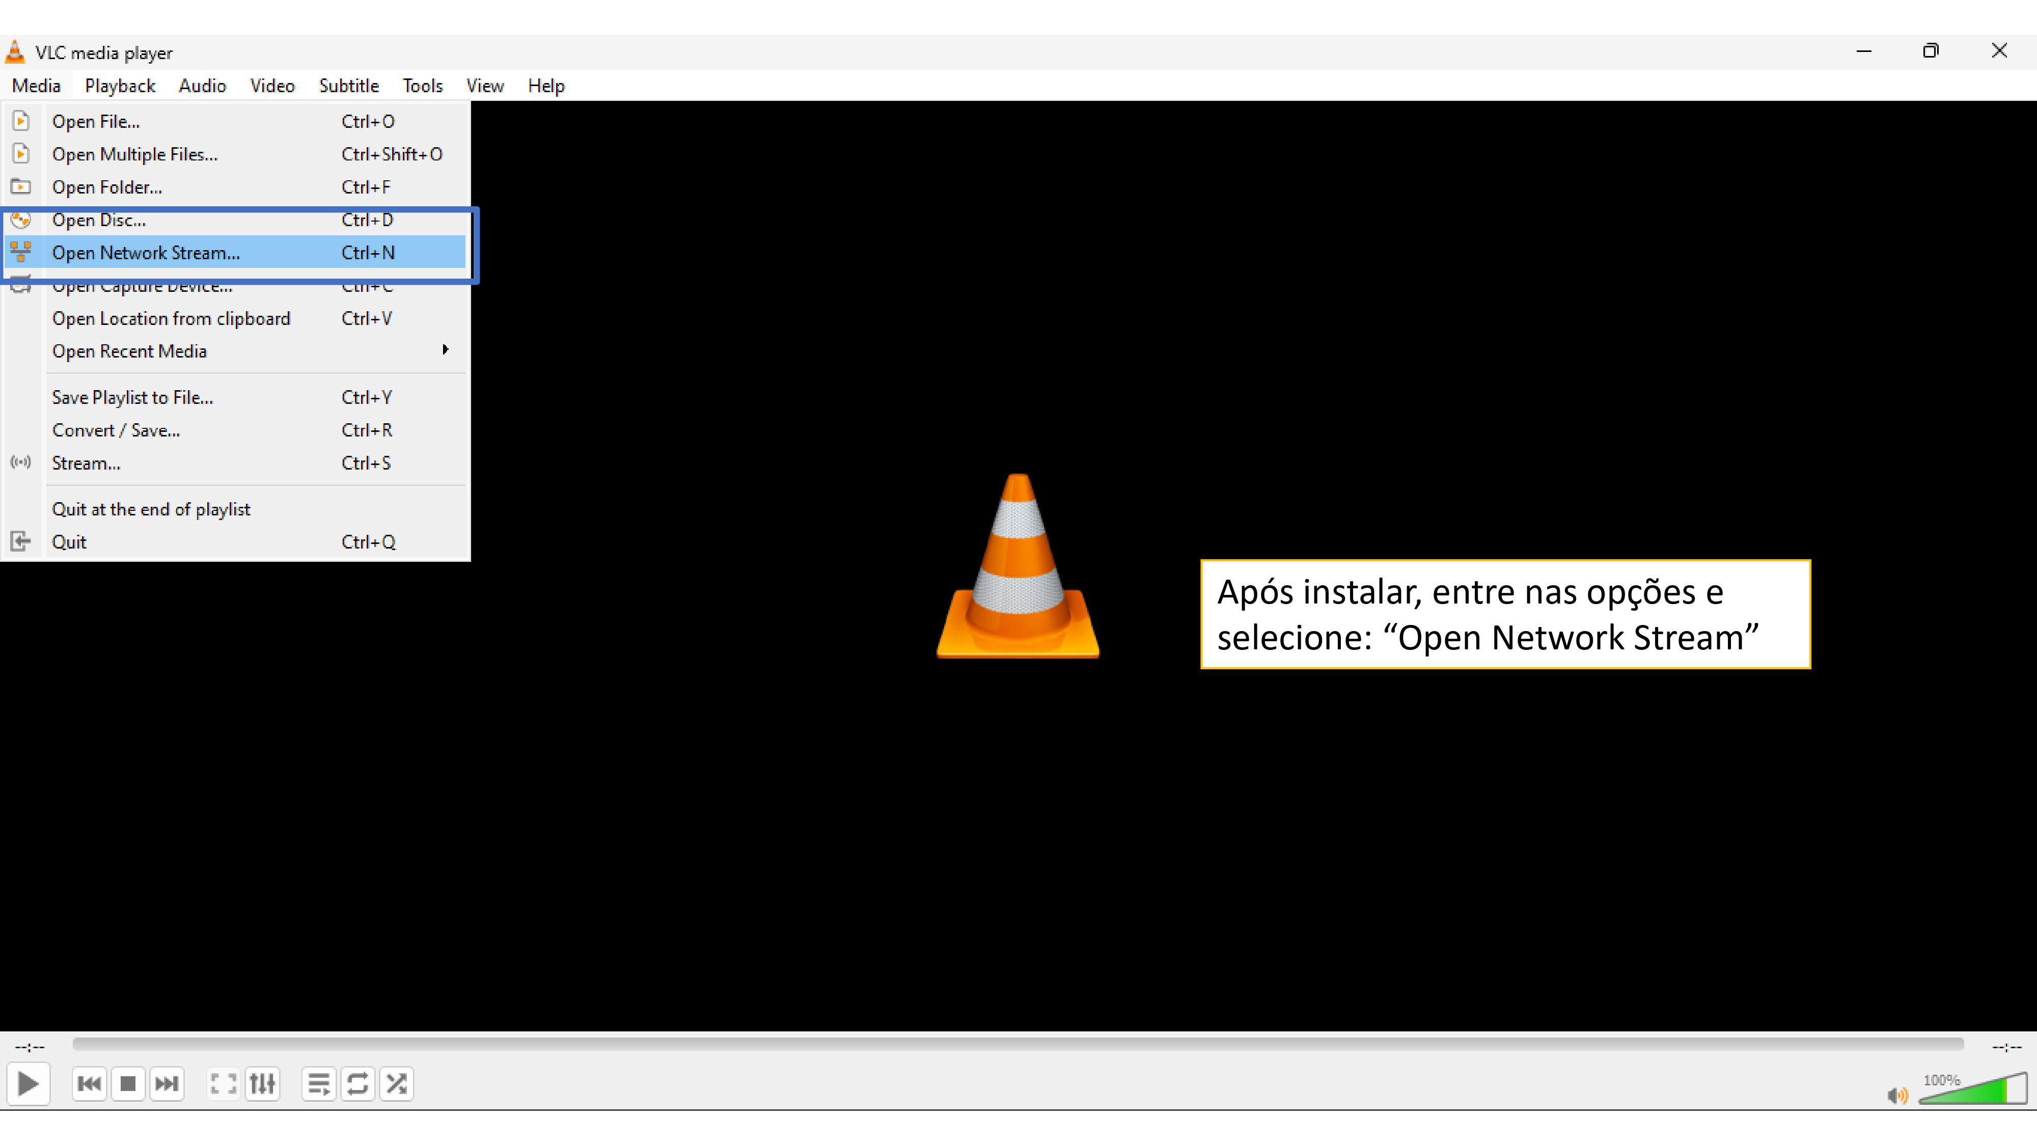Show extended settings equalizer icon

tap(263, 1083)
